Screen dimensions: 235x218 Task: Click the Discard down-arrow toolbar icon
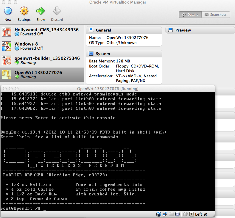57,11
